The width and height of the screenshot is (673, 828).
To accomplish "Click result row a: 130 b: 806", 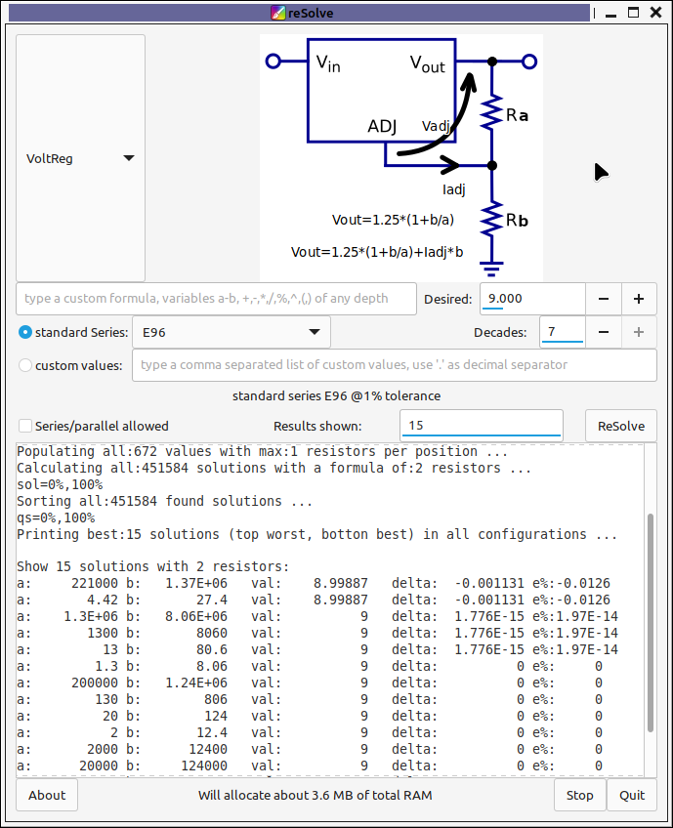I will point(310,700).
